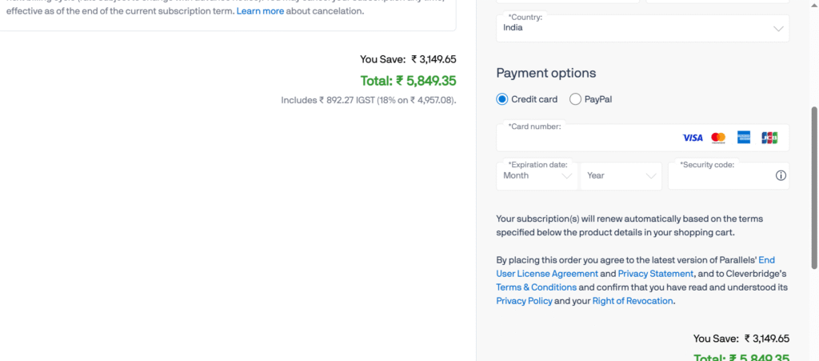Viewport: 819px width, 361px height.
Task: Click the page's vertical scrollbar
Action: click(813, 188)
